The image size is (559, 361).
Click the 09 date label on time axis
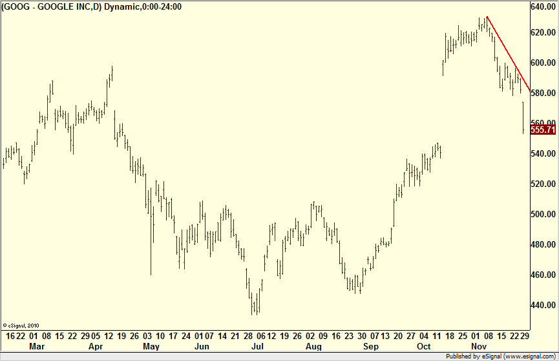323,336
